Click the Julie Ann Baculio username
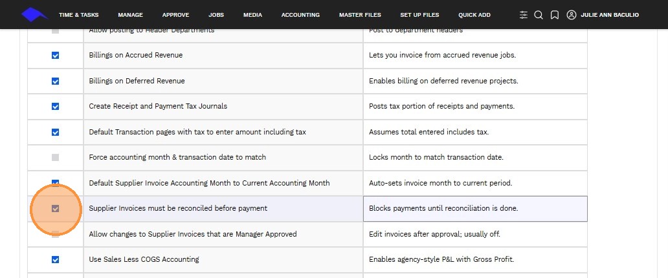Screen dimensions: 668x278 pyautogui.click(x=609, y=15)
